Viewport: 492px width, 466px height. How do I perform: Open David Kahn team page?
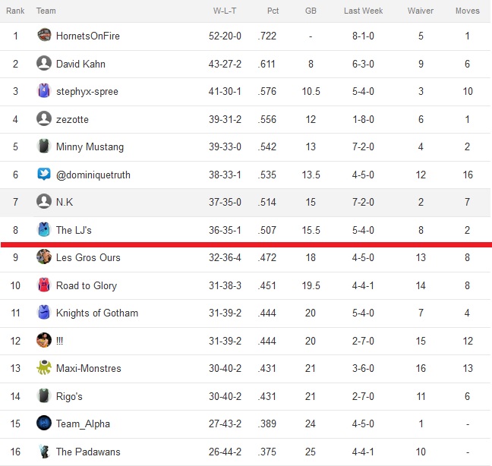click(x=80, y=64)
